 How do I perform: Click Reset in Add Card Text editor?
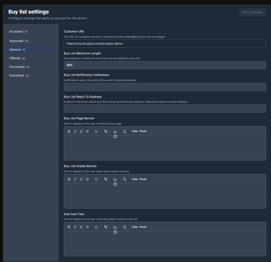[x=143, y=227]
